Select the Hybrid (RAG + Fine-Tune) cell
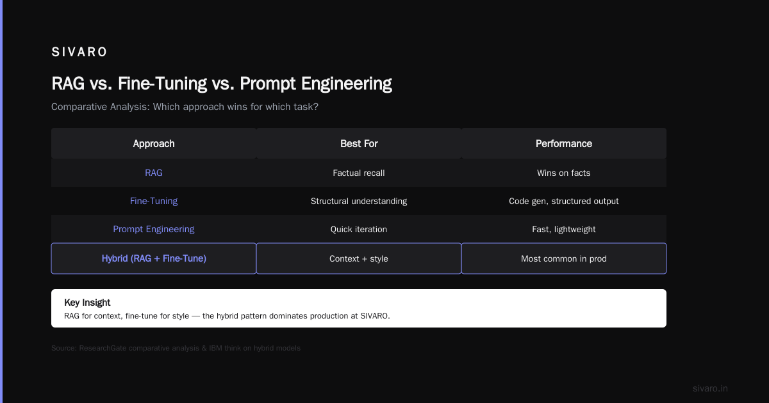 tap(154, 258)
